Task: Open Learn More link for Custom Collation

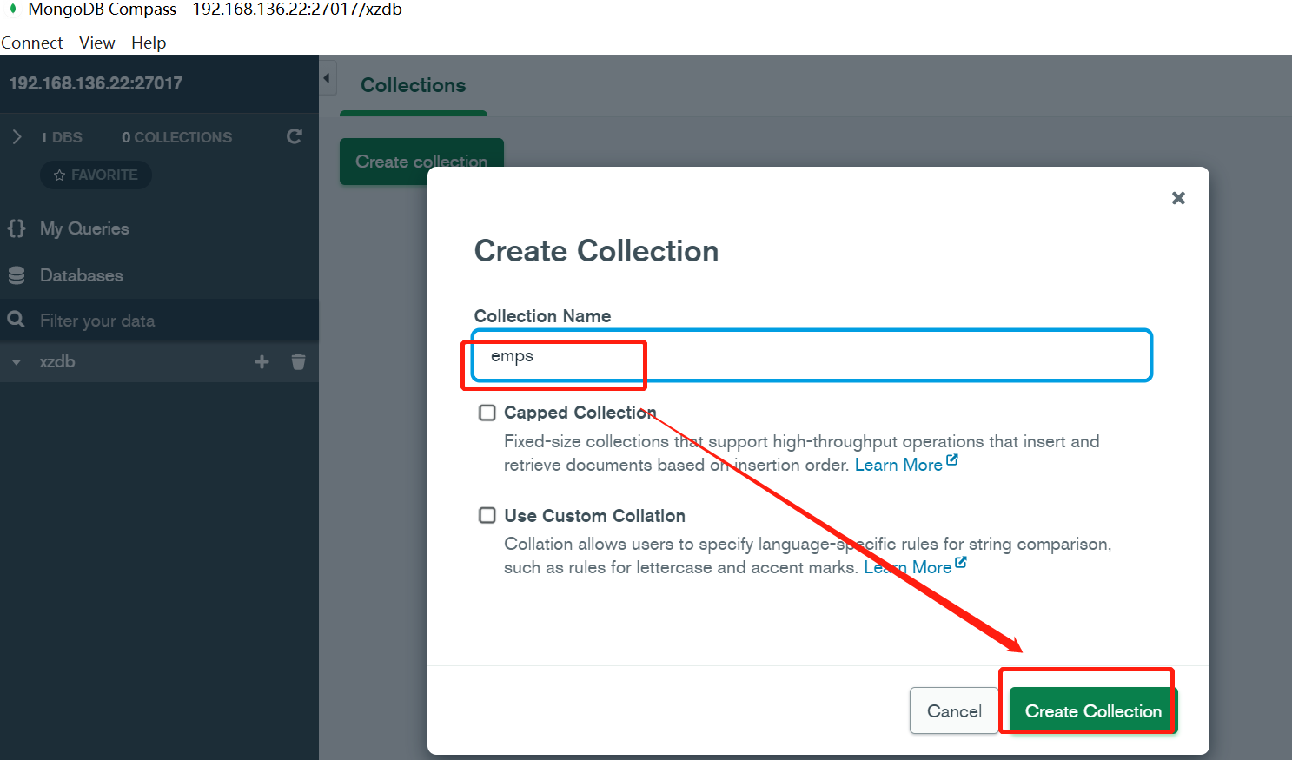Action: [915, 567]
